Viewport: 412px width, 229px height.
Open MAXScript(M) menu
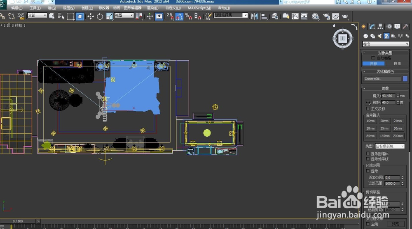click(x=199, y=8)
